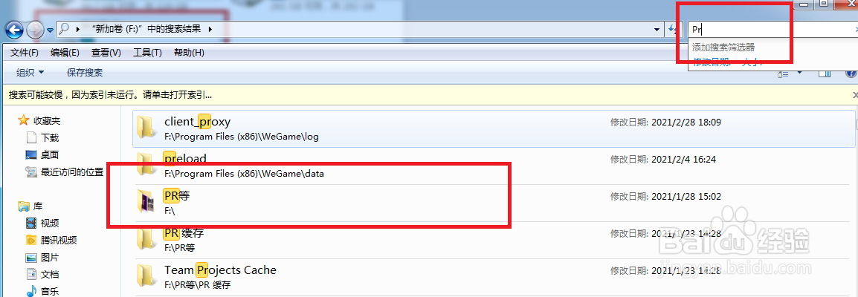This screenshot has width=858, height=297.
Task: Select 收藏夹 in the navigation pane
Action: click(x=47, y=120)
